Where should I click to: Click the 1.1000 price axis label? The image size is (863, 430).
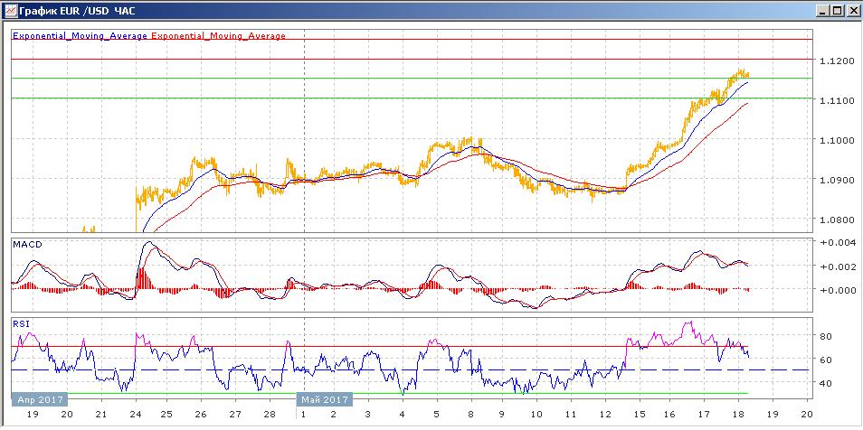tap(832, 140)
